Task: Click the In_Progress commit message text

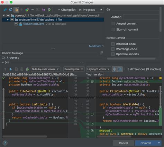Action: (10, 58)
